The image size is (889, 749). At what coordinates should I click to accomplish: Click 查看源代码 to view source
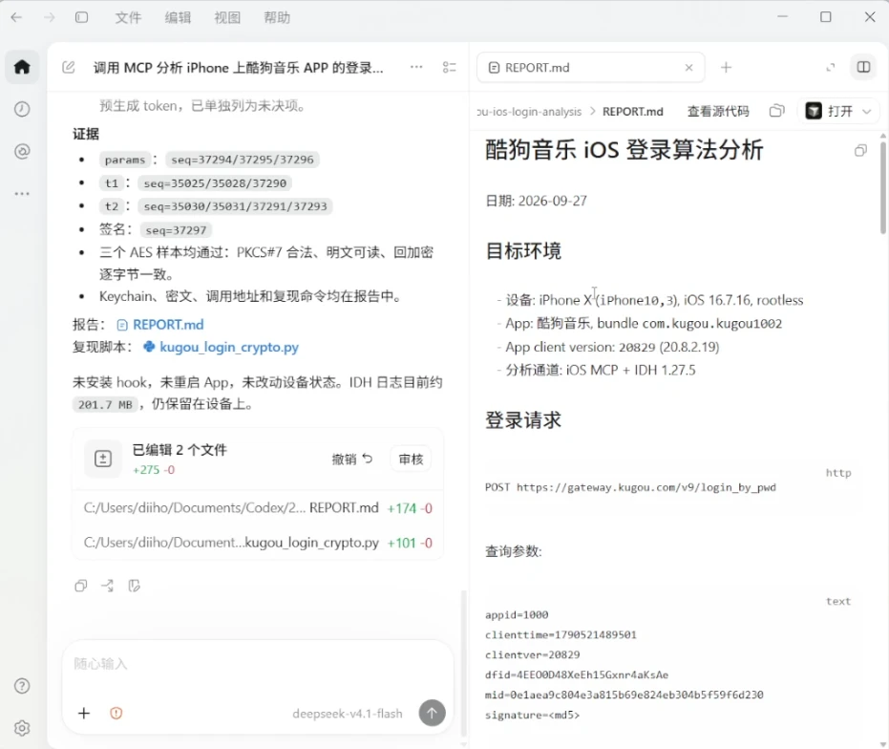(718, 111)
